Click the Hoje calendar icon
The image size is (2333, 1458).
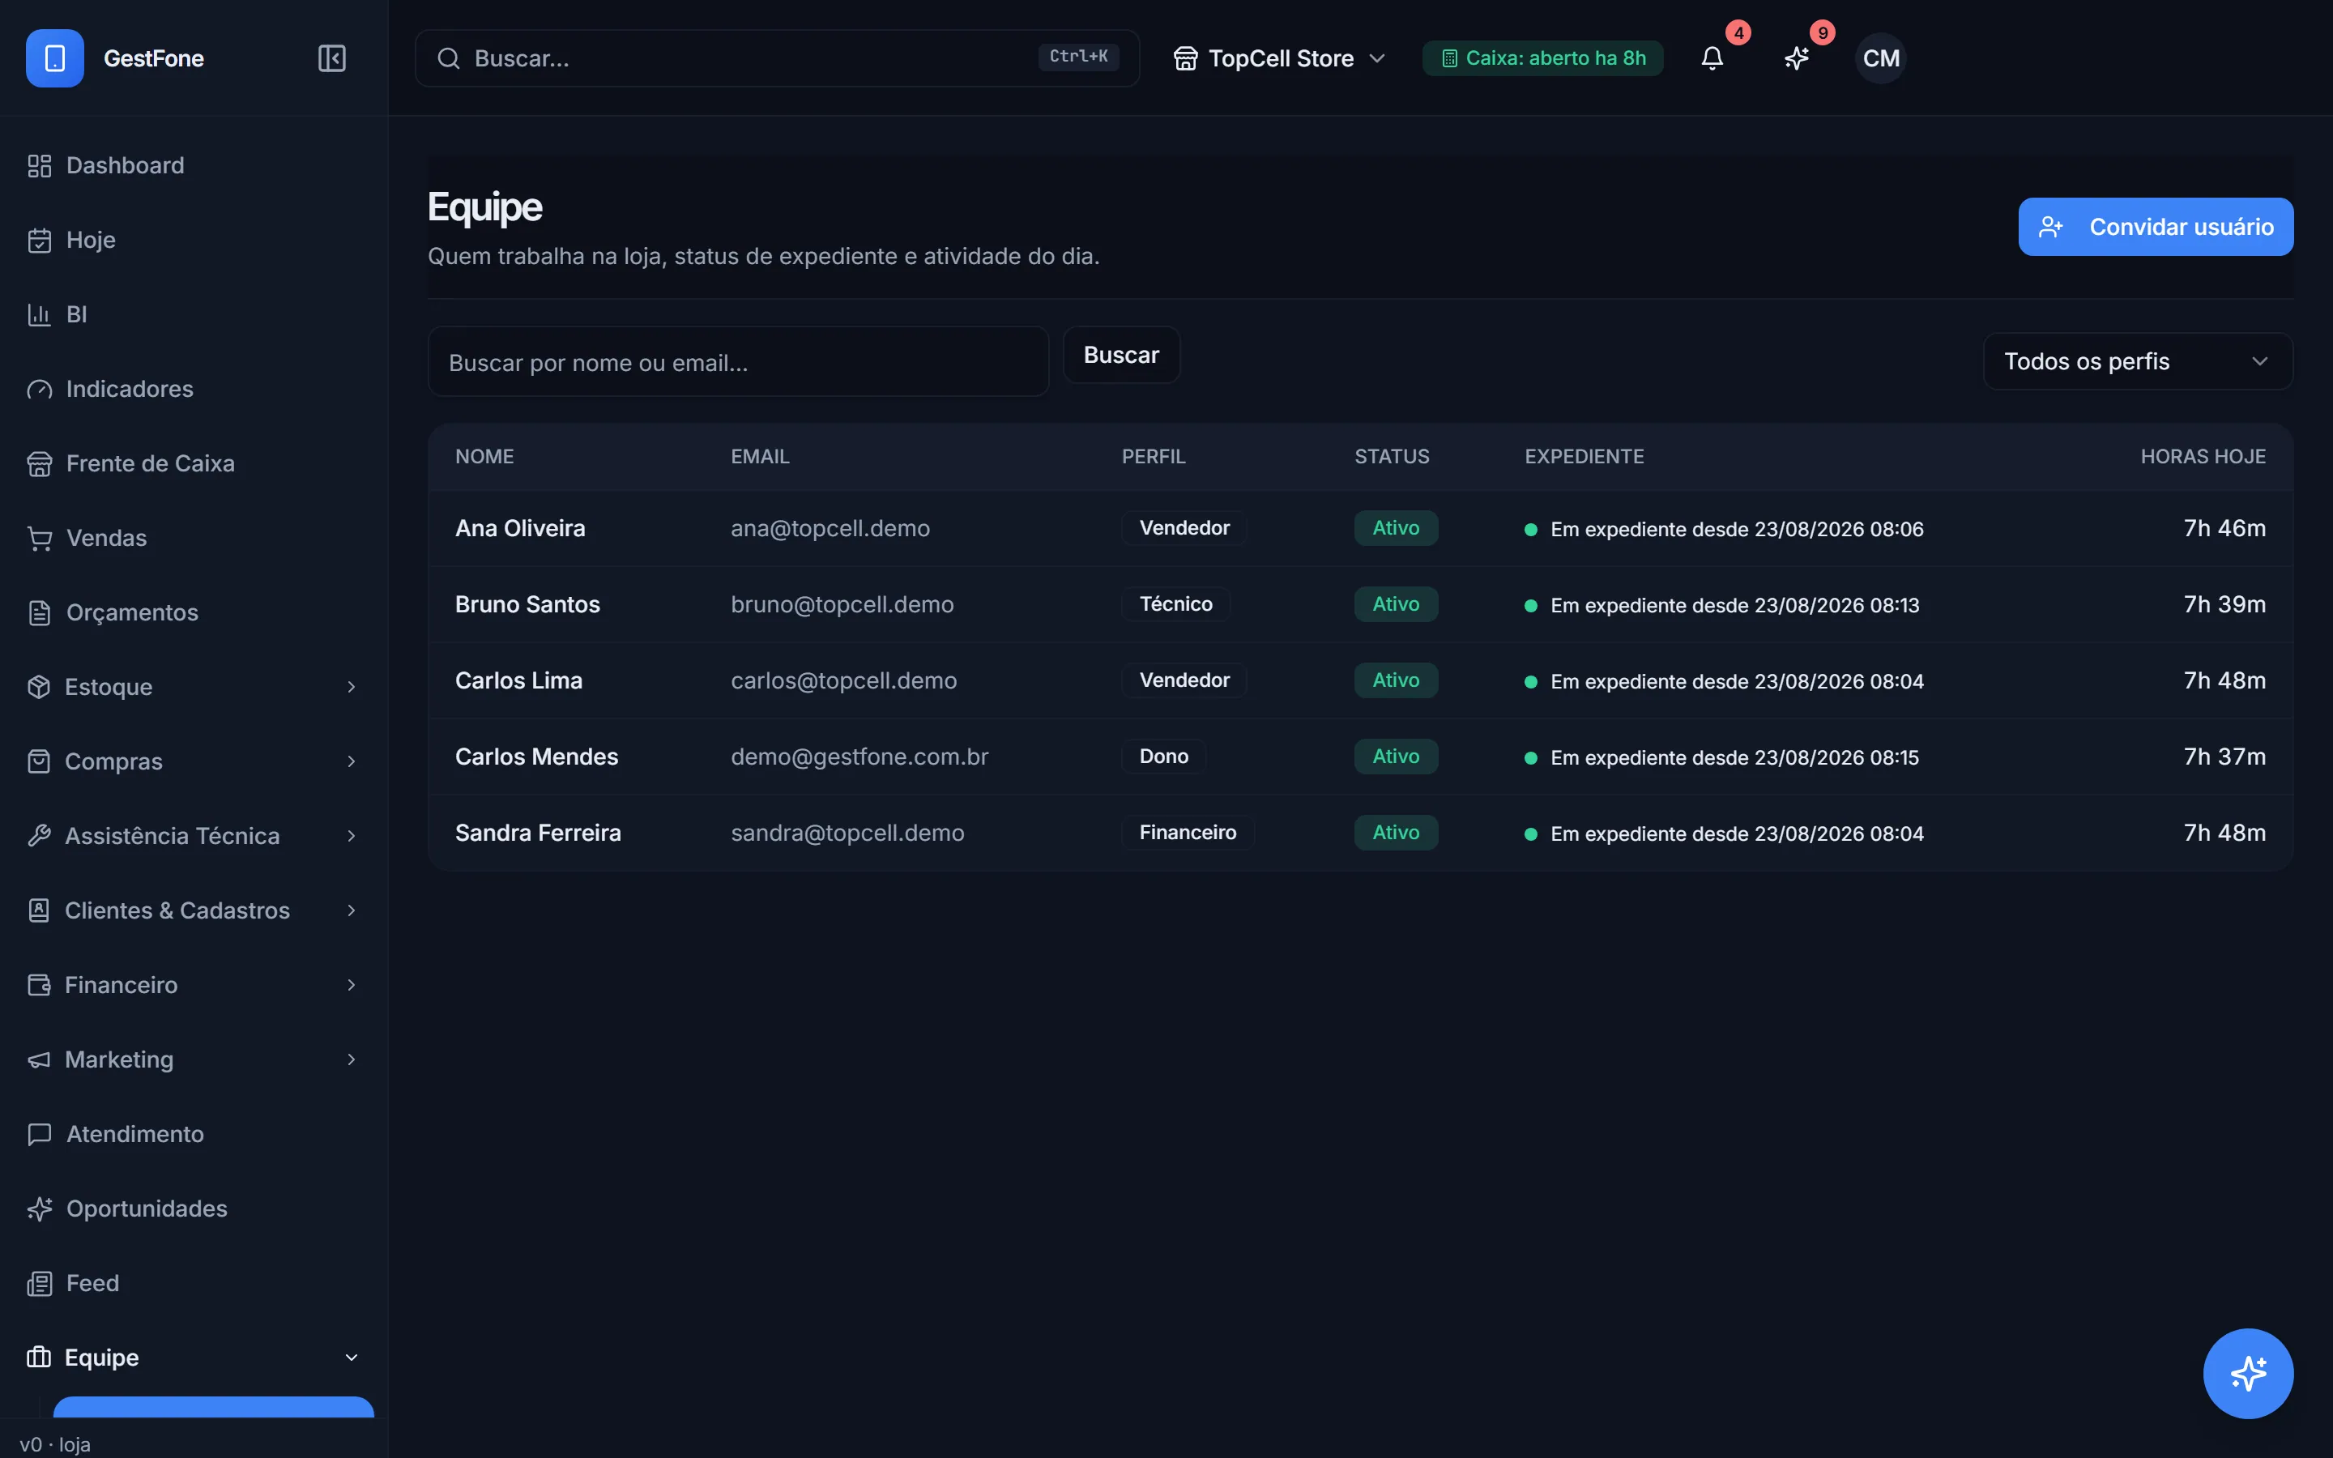pyautogui.click(x=40, y=240)
